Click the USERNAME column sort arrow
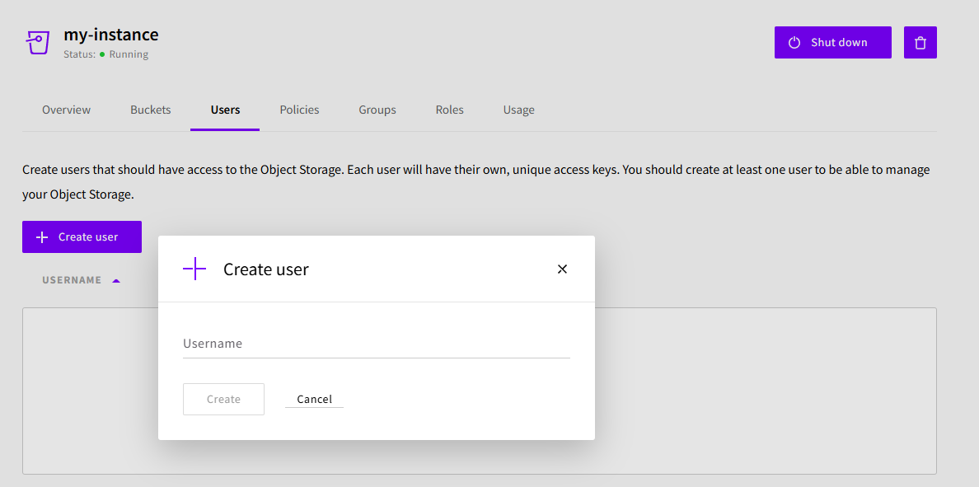This screenshot has height=487, width=979. [115, 279]
